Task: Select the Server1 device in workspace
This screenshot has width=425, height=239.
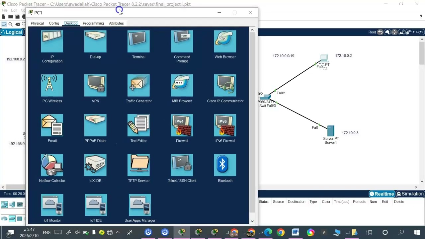Action: point(331,130)
